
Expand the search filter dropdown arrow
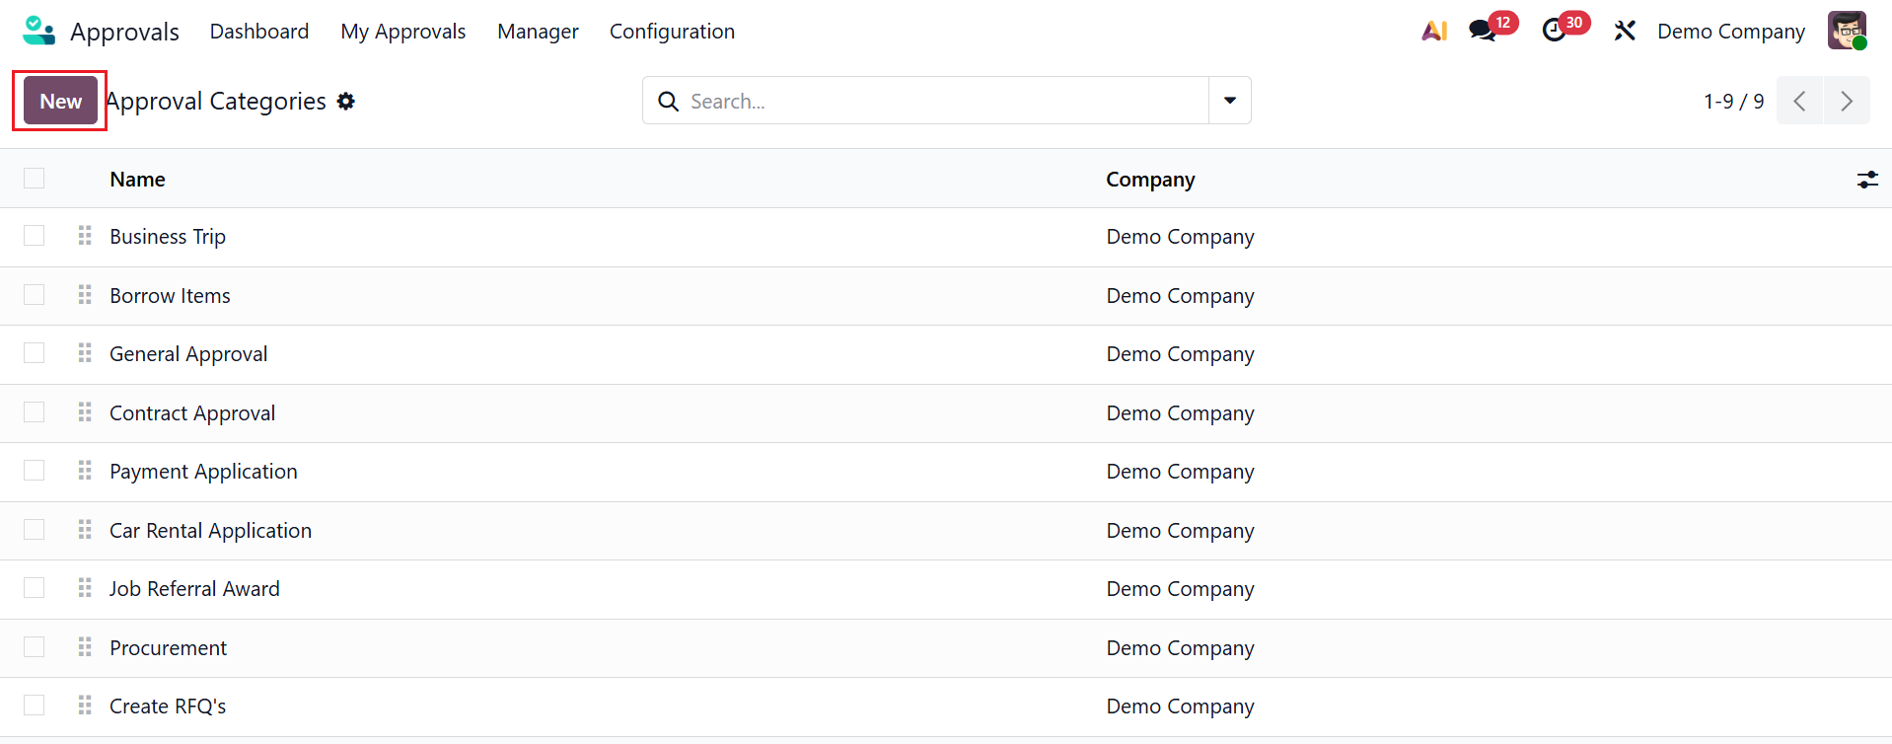[1230, 101]
